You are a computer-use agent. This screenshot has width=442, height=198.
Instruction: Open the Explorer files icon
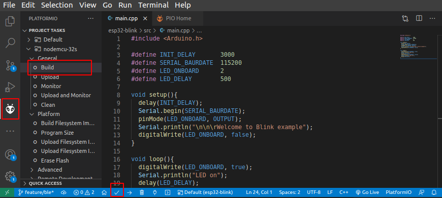coord(10,22)
